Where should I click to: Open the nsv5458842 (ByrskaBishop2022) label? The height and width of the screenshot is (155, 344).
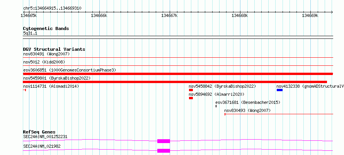222,86
